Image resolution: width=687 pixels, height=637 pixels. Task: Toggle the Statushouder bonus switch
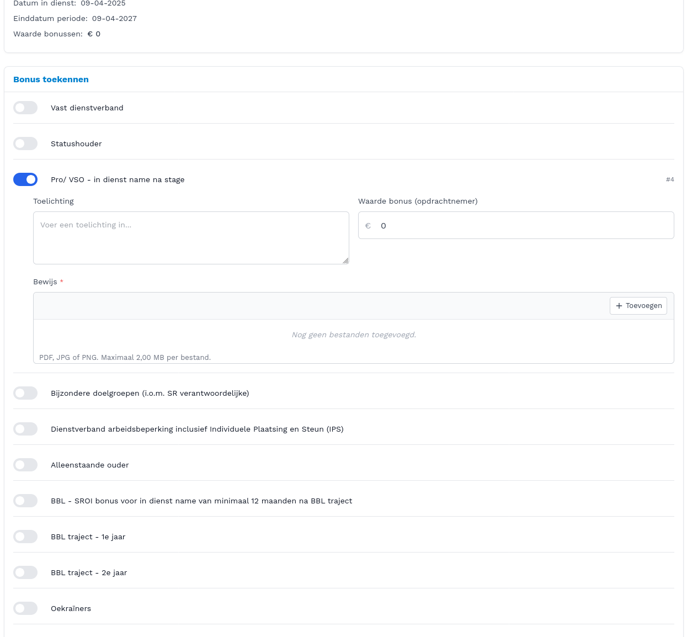click(25, 144)
